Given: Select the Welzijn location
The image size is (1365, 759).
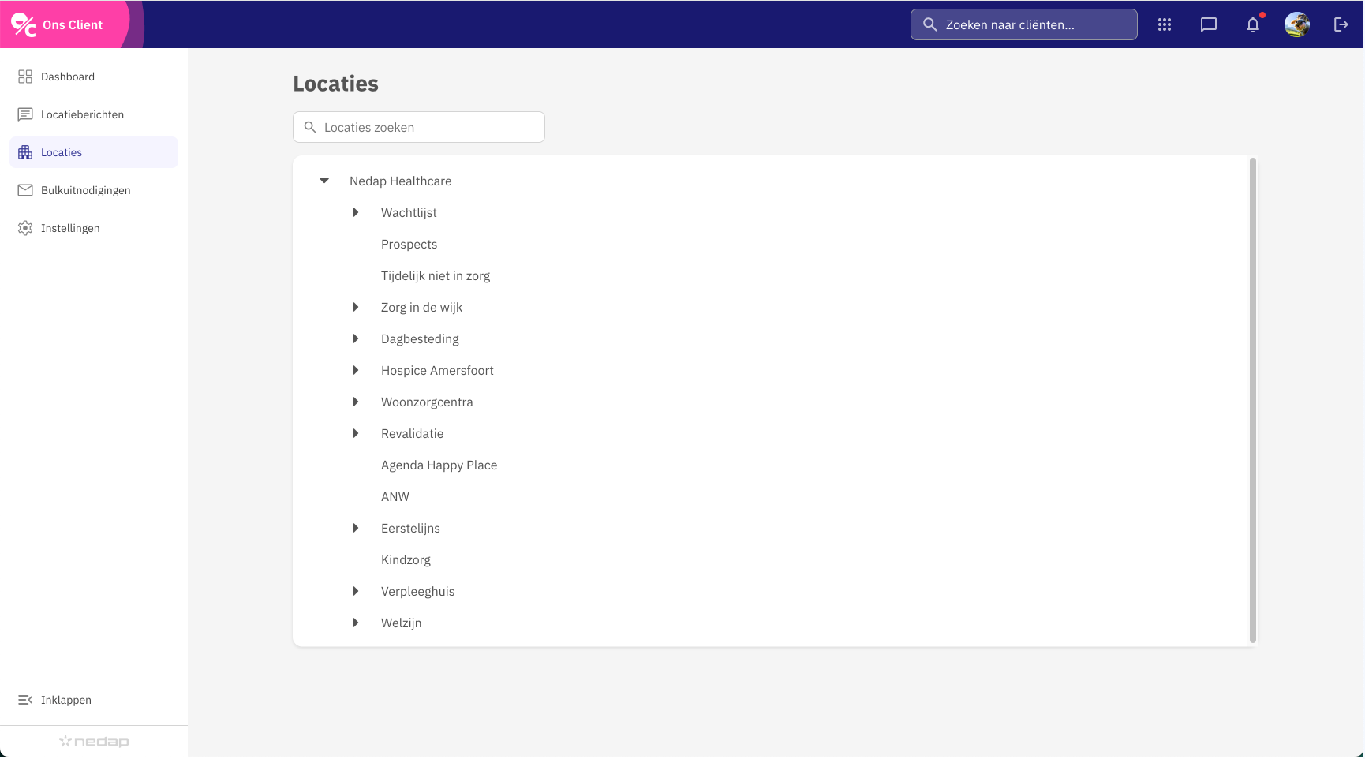Looking at the screenshot, I should click(x=401, y=623).
